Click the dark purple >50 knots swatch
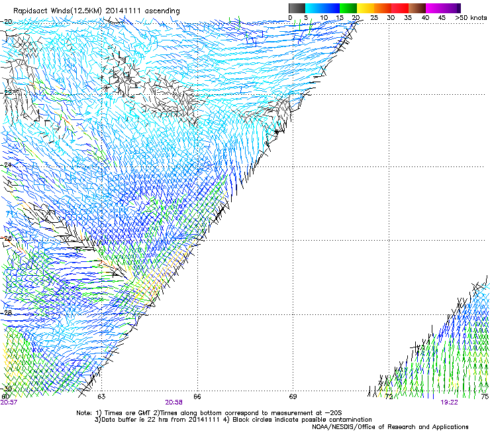This screenshot has height=431, width=490. coord(458,8)
